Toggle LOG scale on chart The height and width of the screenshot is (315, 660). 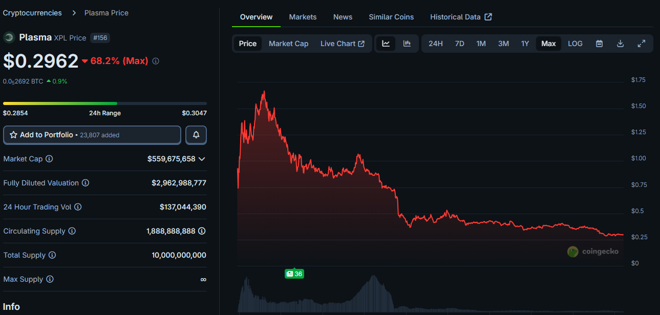click(575, 44)
